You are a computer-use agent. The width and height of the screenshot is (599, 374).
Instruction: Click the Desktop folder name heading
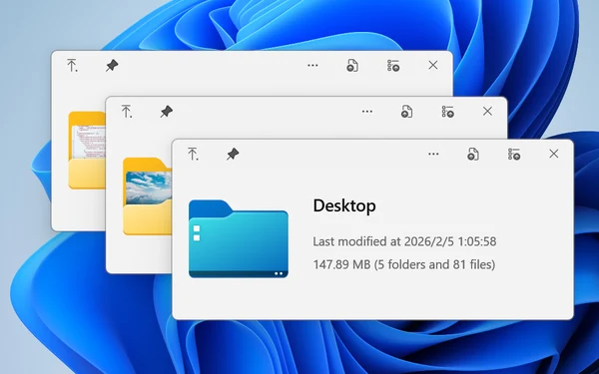coord(344,205)
